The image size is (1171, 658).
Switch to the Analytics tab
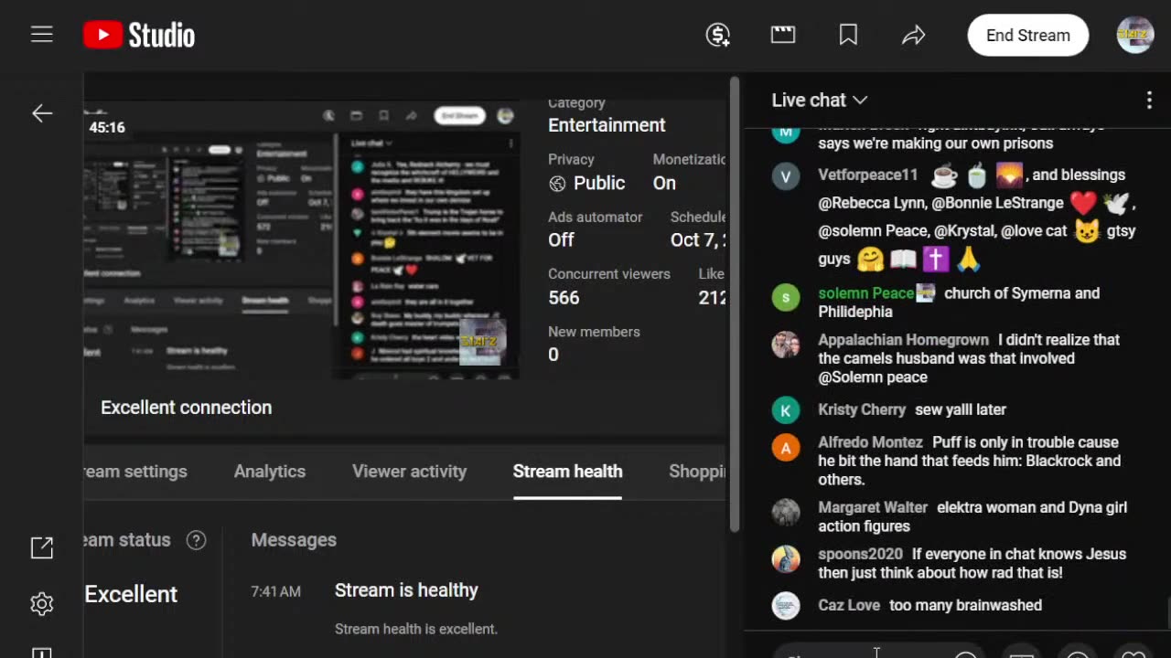[x=270, y=472]
